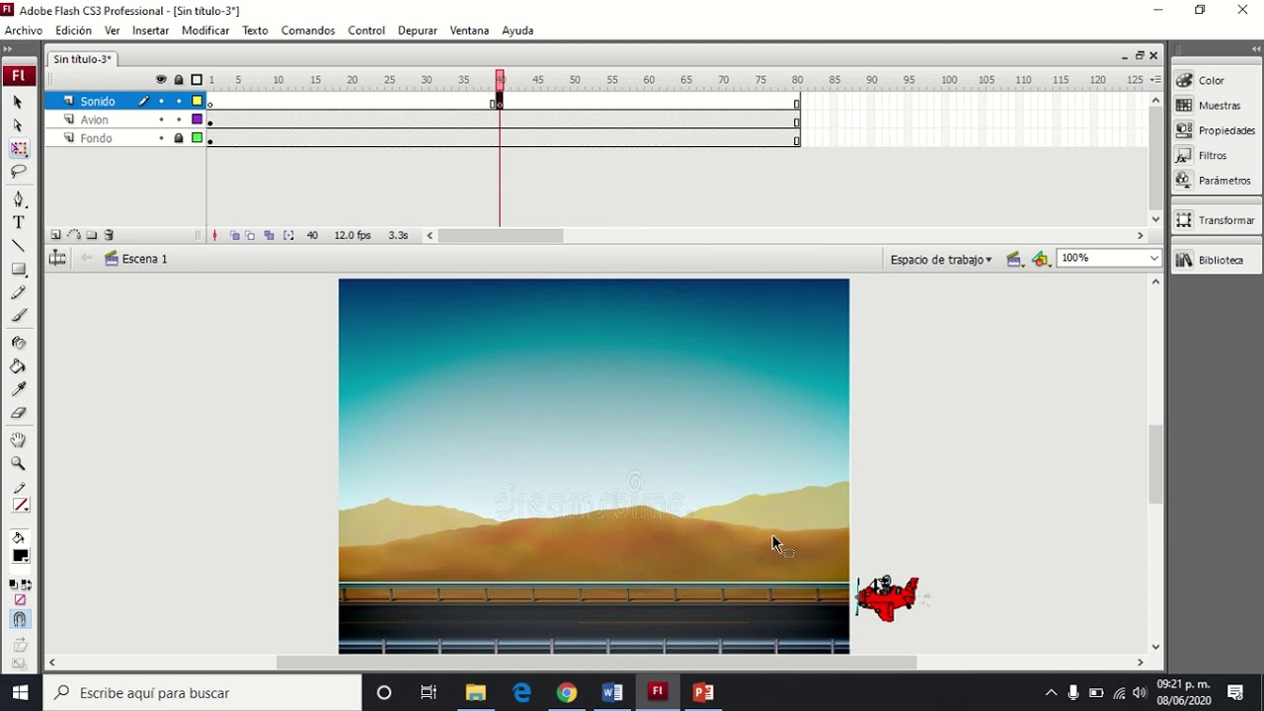Click the No Color button in tools
This screenshot has width=1264, height=711.
click(20, 600)
